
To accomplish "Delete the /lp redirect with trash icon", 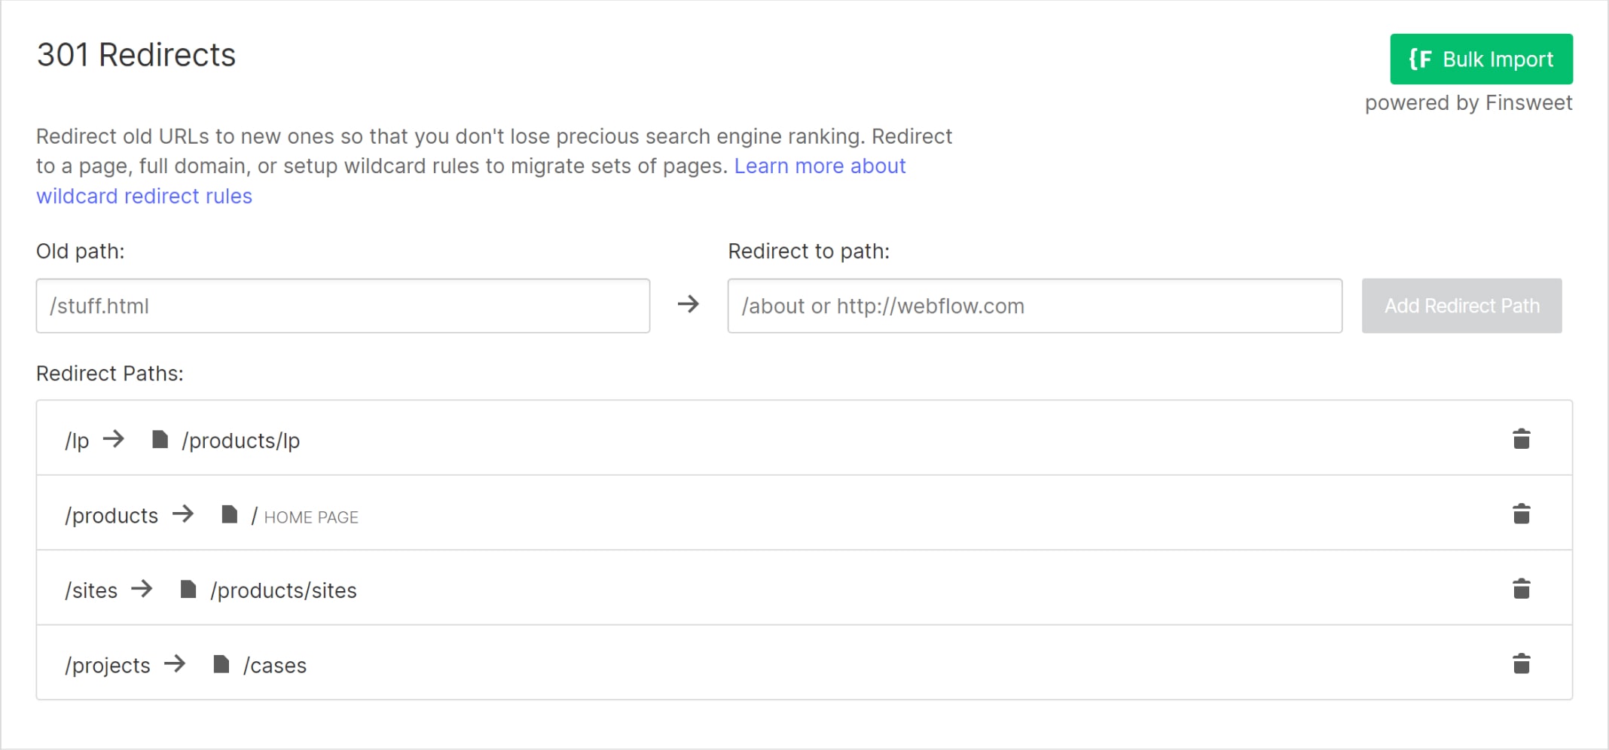I will point(1521,439).
